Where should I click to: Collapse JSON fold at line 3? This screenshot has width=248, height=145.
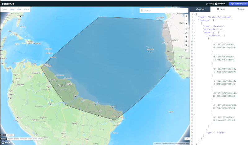point(194,20)
